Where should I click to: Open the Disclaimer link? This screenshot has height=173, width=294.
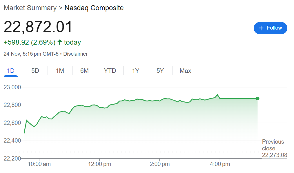pos(75,54)
